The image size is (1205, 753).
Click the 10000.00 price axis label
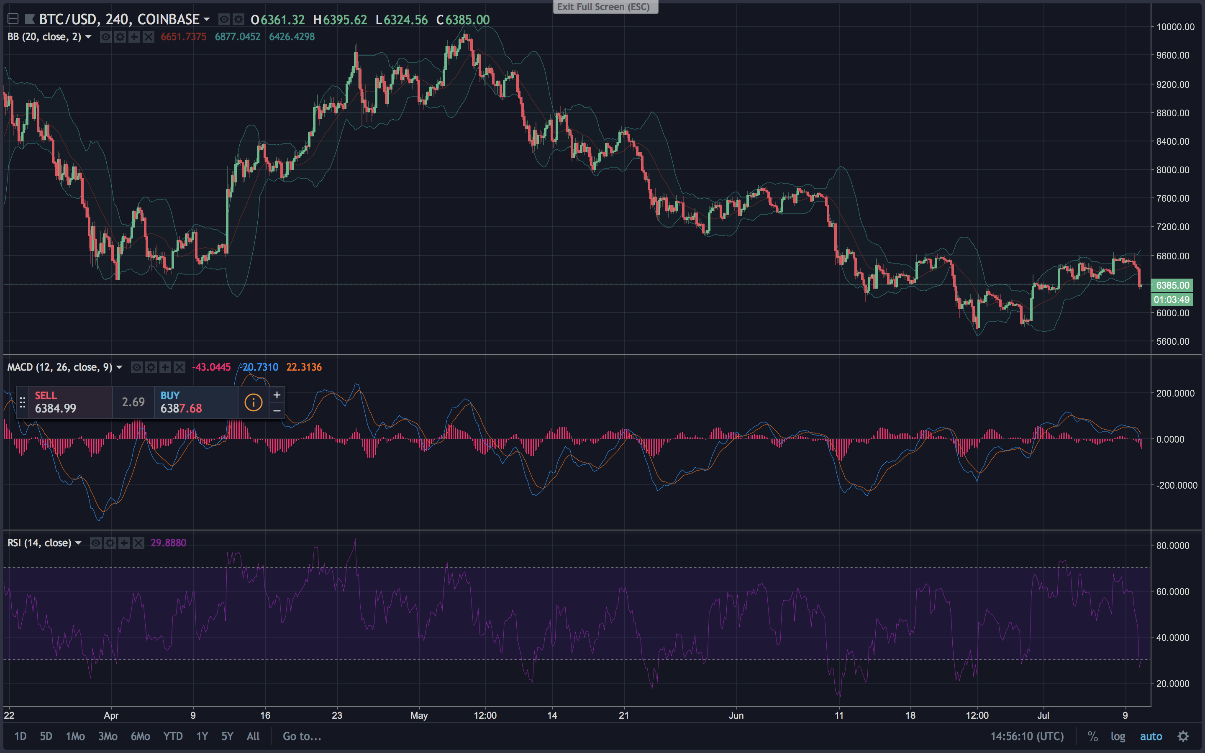[1175, 27]
